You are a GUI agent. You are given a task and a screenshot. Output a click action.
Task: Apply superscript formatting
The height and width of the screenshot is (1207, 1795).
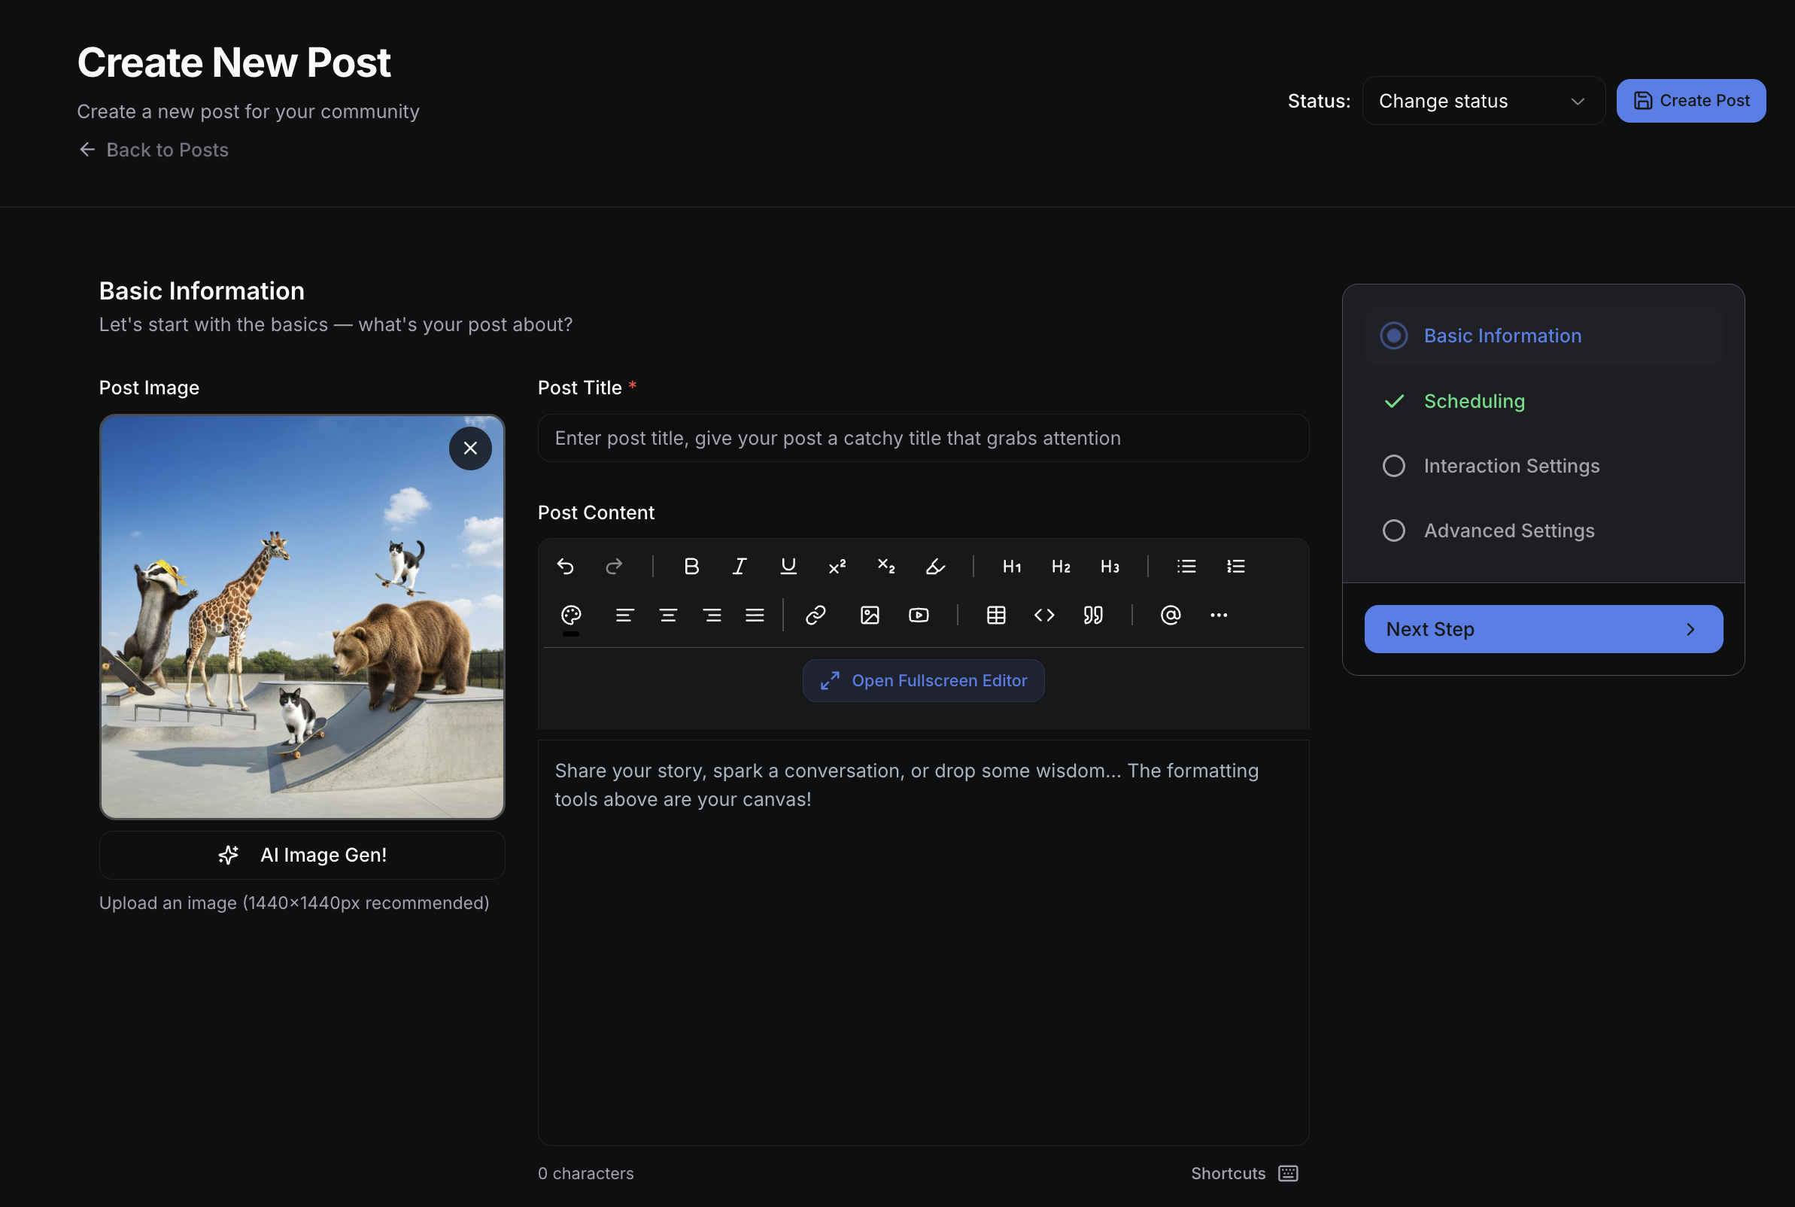(x=837, y=567)
